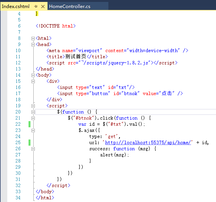Click the closing </script> tag on line 32
216x202 pixels.
[59, 186]
